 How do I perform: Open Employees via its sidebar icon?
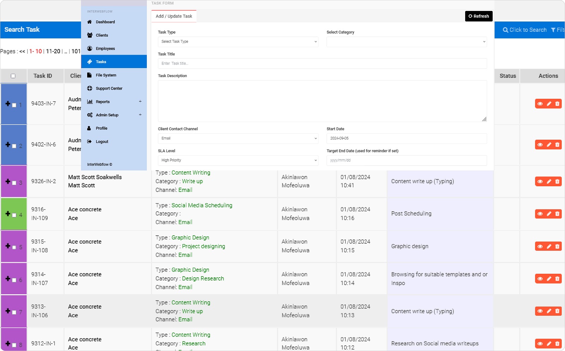105,48
